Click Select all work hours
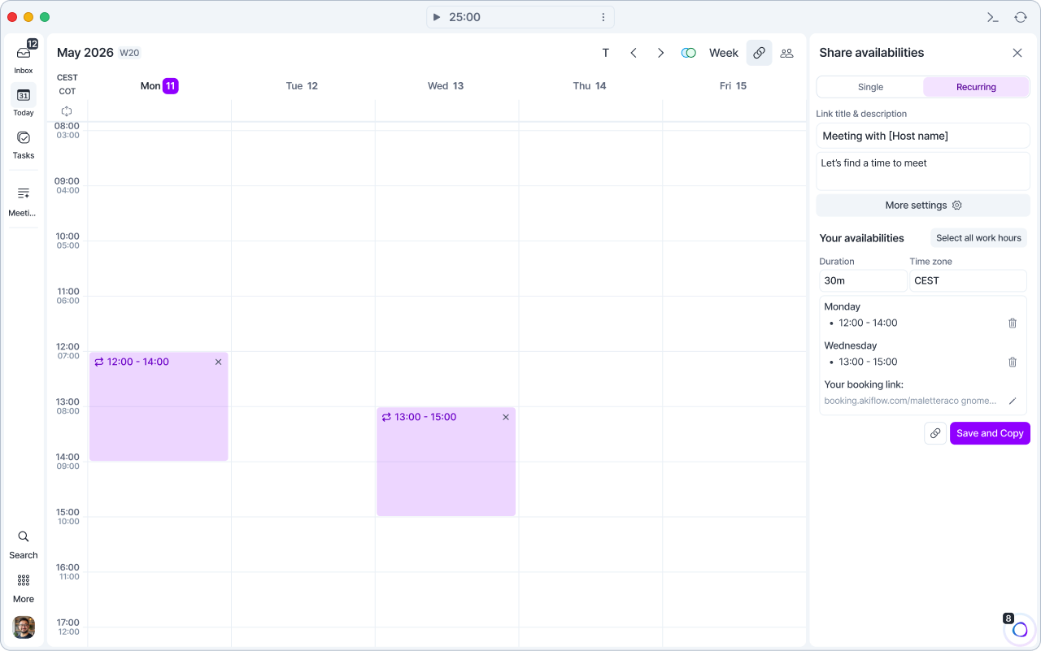Screen dimensions: 1041x651 click(978, 238)
